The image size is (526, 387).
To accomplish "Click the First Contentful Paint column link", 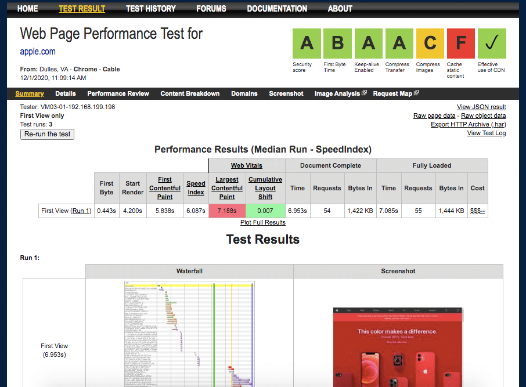I will [x=165, y=188].
